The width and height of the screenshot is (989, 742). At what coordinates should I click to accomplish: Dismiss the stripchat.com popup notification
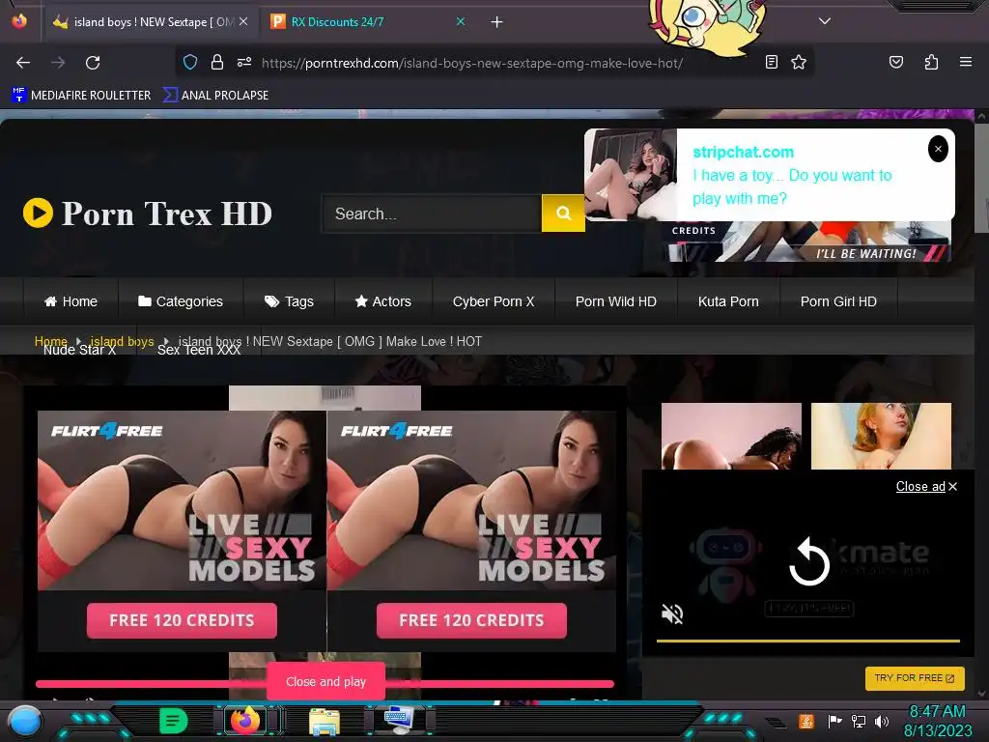point(938,149)
